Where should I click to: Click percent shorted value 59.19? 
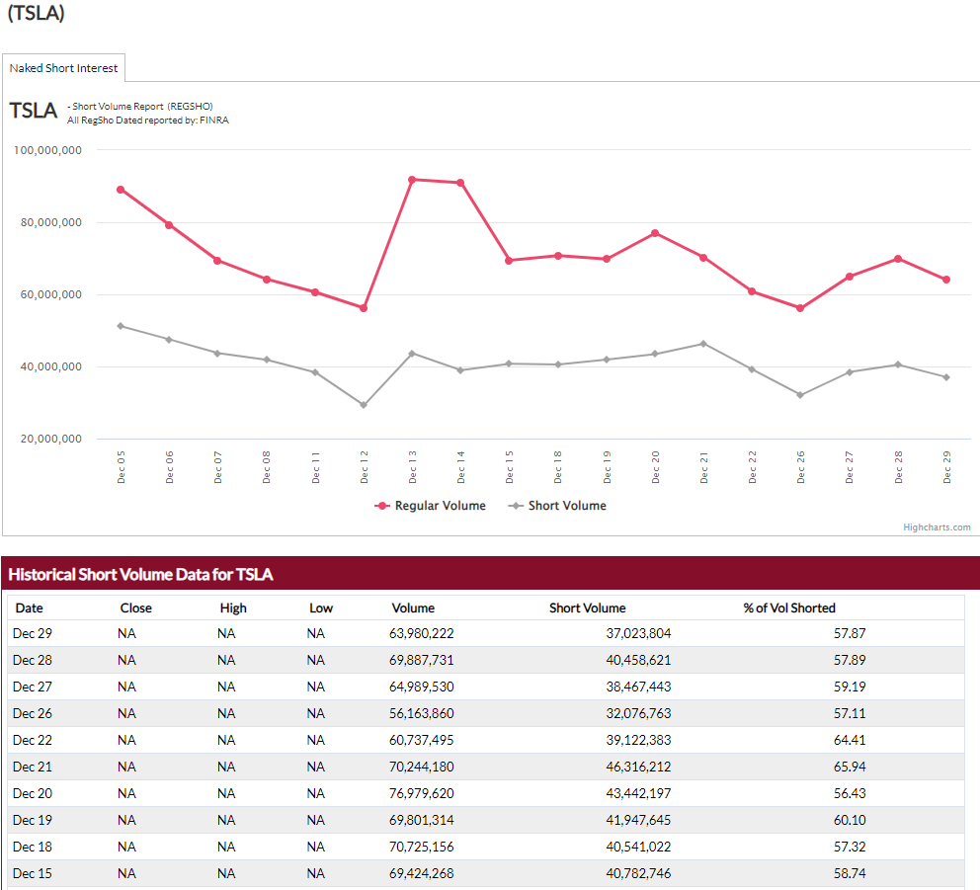point(850,687)
